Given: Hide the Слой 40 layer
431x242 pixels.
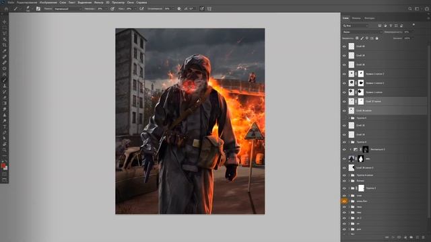Looking at the screenshot, I should [344, 46].
